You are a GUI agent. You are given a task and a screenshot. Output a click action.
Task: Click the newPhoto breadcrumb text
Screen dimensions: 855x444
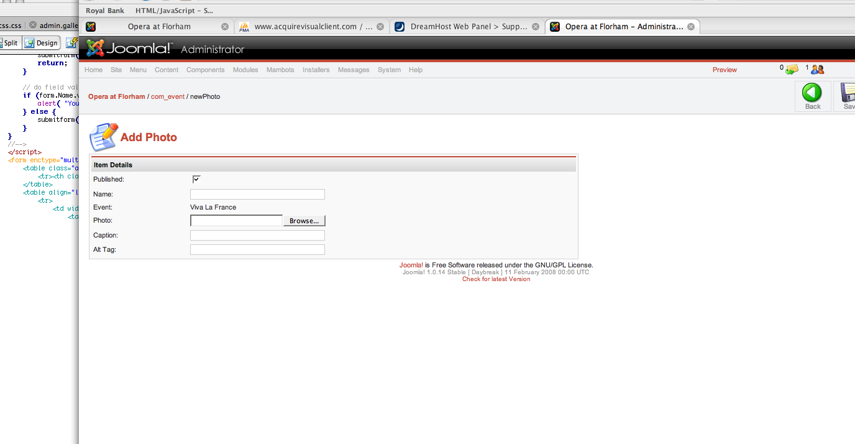205,96
